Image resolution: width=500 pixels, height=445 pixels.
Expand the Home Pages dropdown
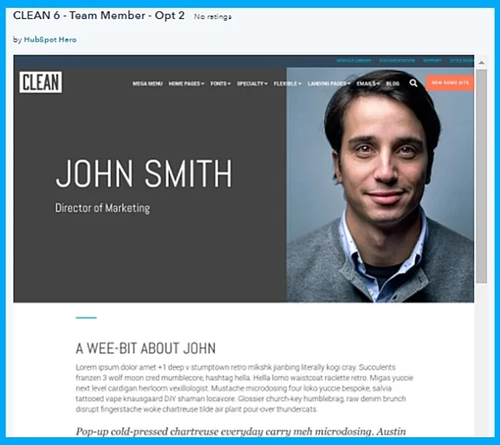[186, 83]
